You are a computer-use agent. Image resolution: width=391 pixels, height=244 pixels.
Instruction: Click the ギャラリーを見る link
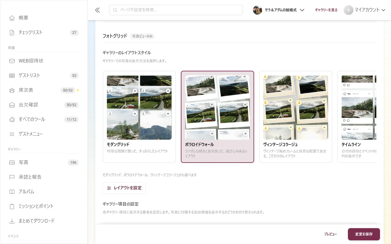326,10
